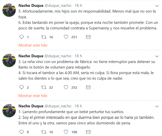Message the tweet with 188 likes

[x=88, y=132]
